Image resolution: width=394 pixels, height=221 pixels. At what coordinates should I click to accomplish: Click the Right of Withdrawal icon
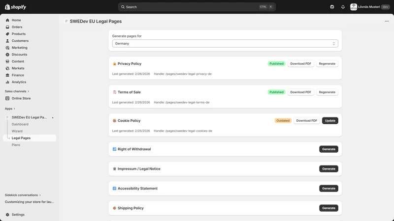114,149
